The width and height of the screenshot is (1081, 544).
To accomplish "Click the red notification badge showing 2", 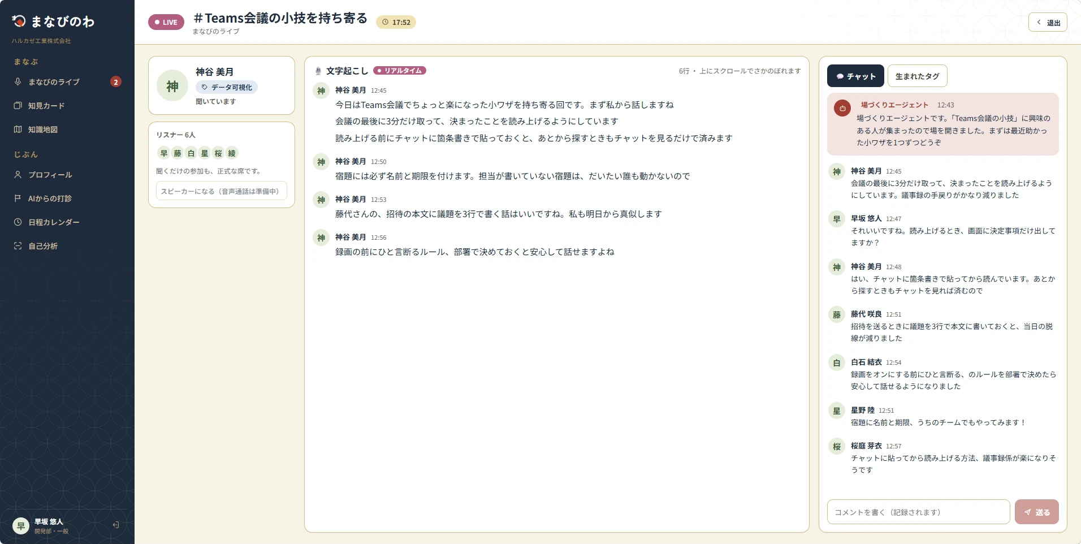I will click(x=116, y=82).
